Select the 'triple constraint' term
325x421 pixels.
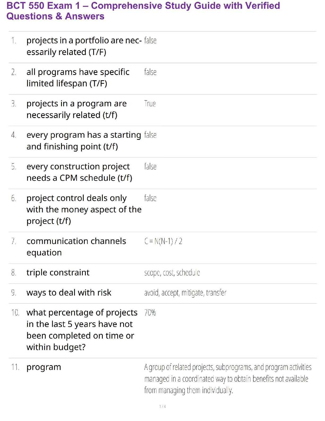point(58,273)
